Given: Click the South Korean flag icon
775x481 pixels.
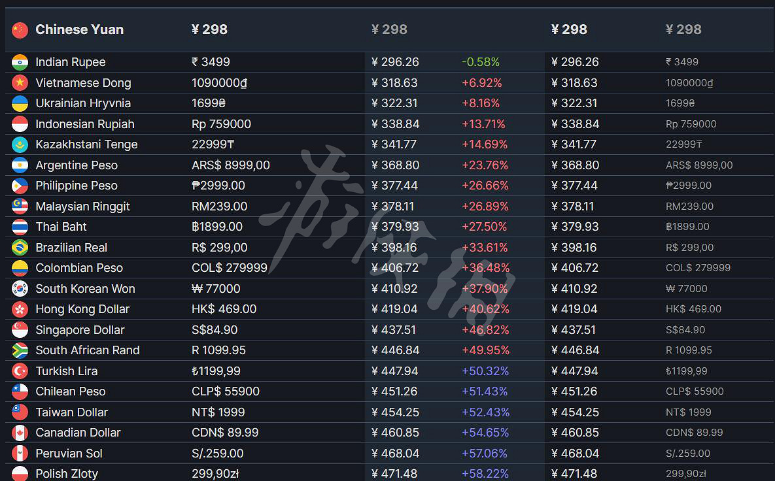Looking at the screenshot, I should tap(20, 289).
